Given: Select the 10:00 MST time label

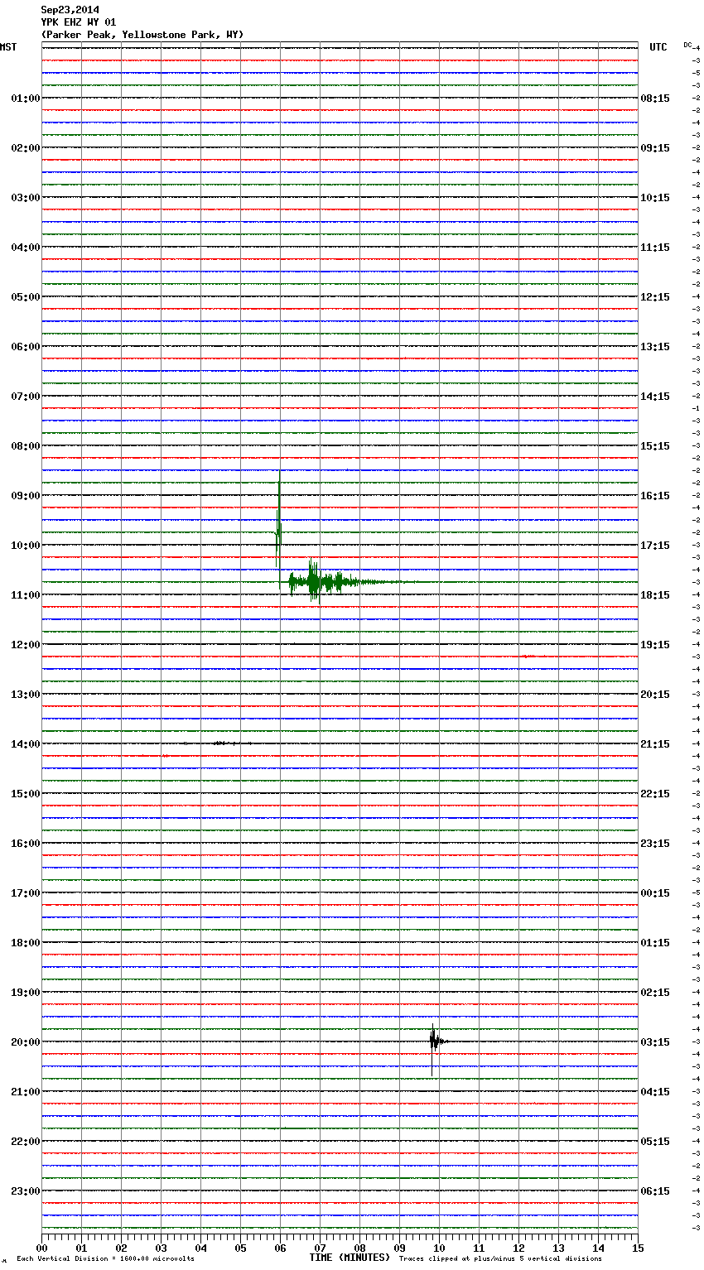Looking at the screenshot, I should 25,546.
